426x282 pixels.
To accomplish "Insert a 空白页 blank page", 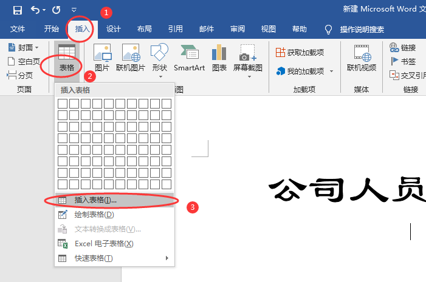I will (23, 61).
